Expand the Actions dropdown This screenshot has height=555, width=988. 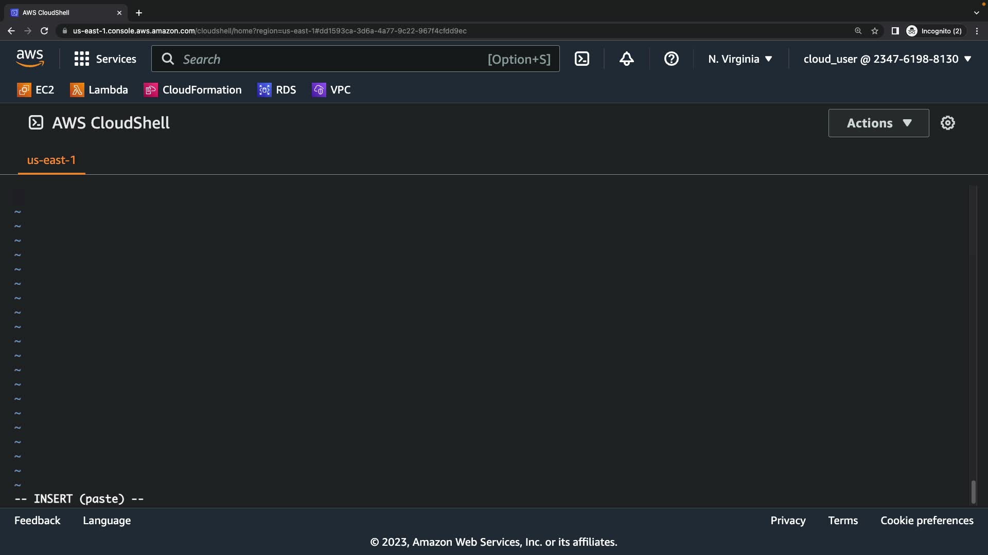[878, 123]
